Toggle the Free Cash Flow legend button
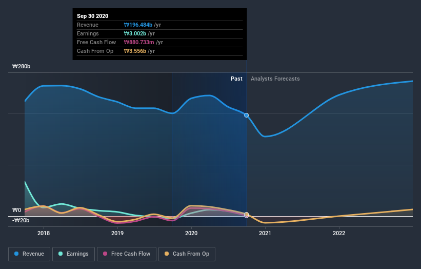Screen dimensions: 421x269 click(127, 254)
